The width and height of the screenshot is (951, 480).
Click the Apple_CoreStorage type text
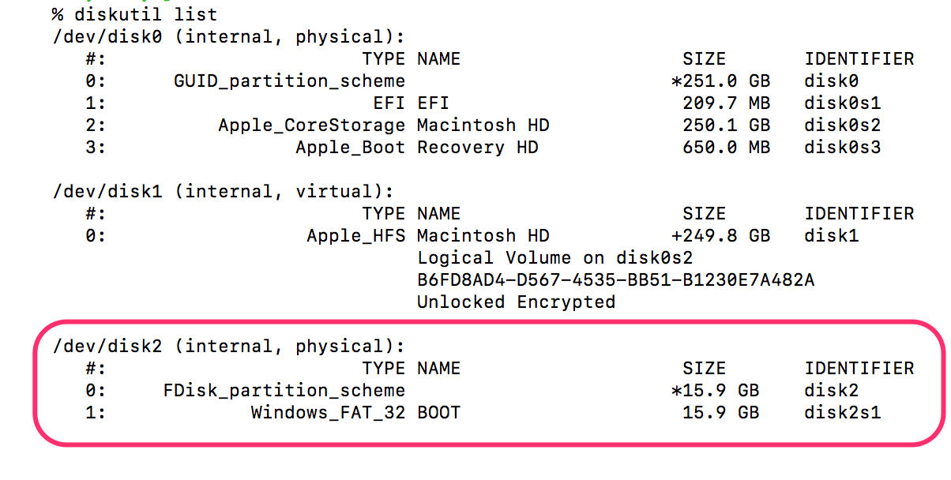[311, 125]
